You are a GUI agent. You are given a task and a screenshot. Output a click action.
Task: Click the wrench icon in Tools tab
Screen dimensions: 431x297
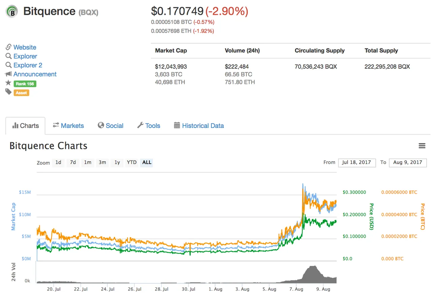coord(140,125)
